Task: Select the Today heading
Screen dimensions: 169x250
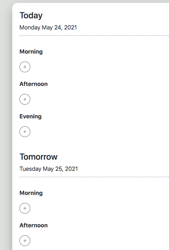Action: [x=31, y=15]
